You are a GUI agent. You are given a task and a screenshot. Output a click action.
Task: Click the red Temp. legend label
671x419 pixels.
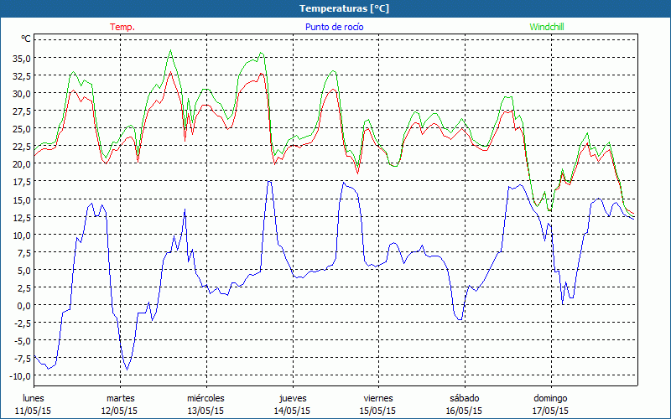coord(122,27)
